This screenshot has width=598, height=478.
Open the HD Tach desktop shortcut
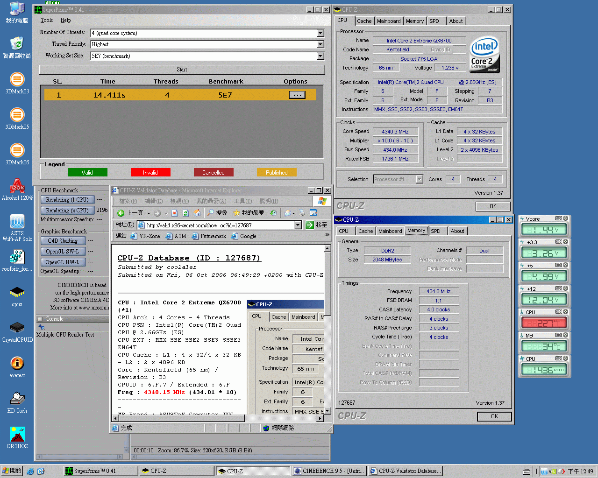pyautogui.click(x=17, y=399)
